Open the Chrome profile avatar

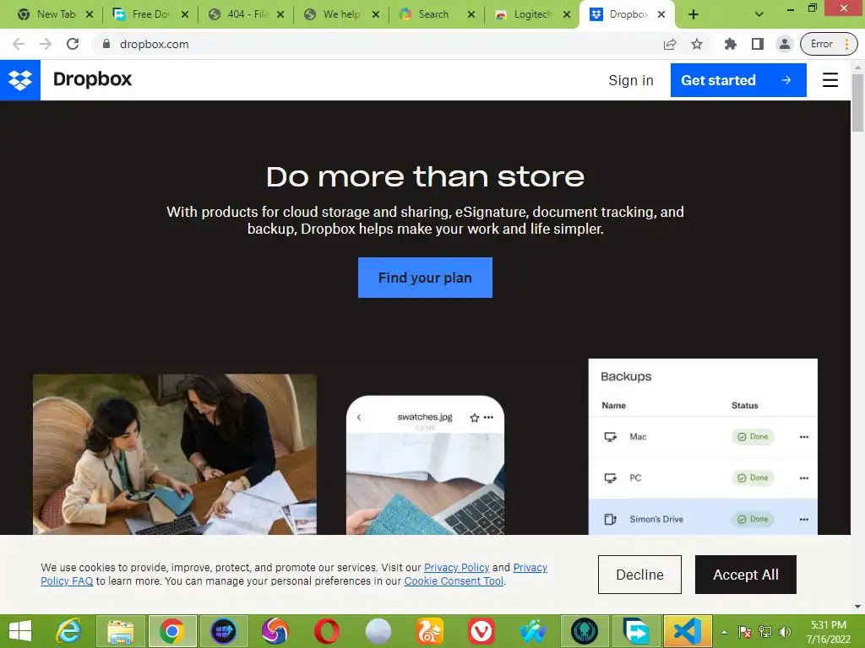coord(784,44)
